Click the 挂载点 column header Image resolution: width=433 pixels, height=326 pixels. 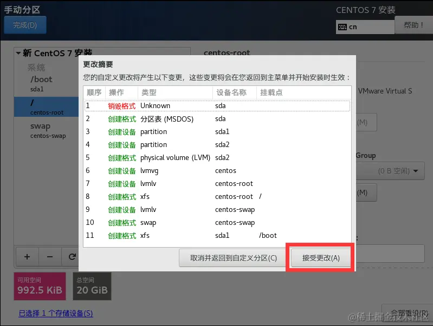(304, 92)
